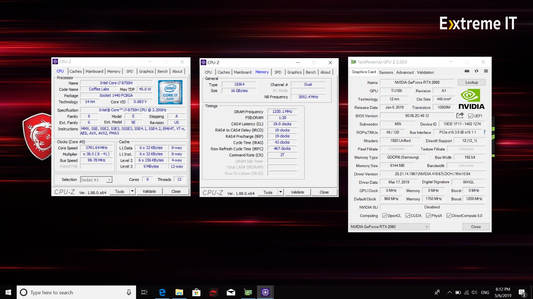Open Microsoft Store from the taskbar

pyautogui.click(x=196, y=292)
